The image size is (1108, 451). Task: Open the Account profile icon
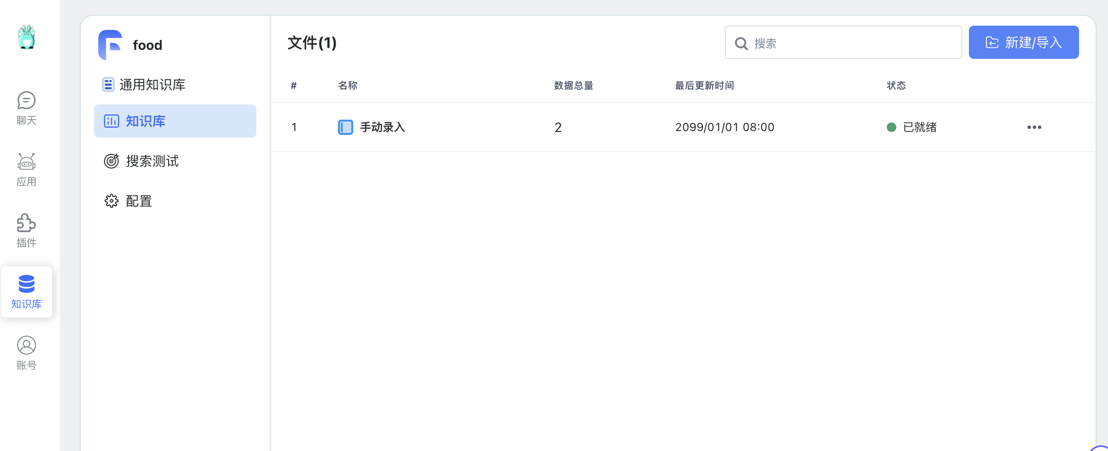tap(27, 353)
